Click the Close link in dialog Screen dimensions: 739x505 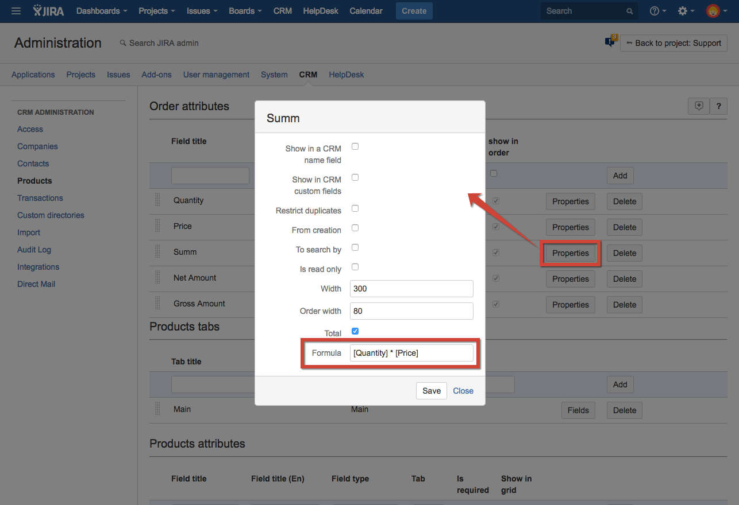[x=463, y=391]
